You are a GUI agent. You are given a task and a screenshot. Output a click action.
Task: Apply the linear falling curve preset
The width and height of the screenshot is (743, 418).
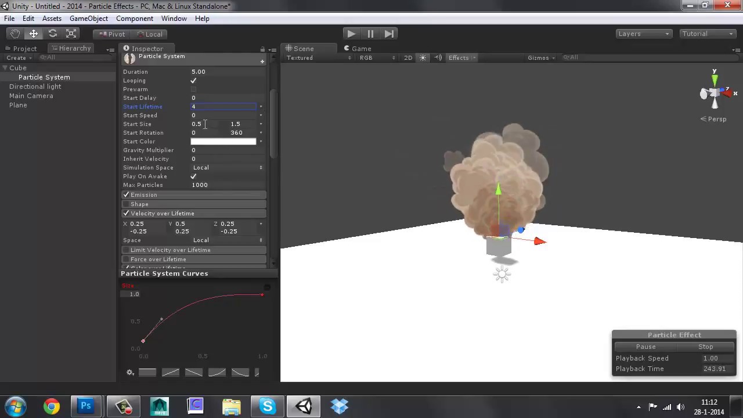tap(194, 373)
